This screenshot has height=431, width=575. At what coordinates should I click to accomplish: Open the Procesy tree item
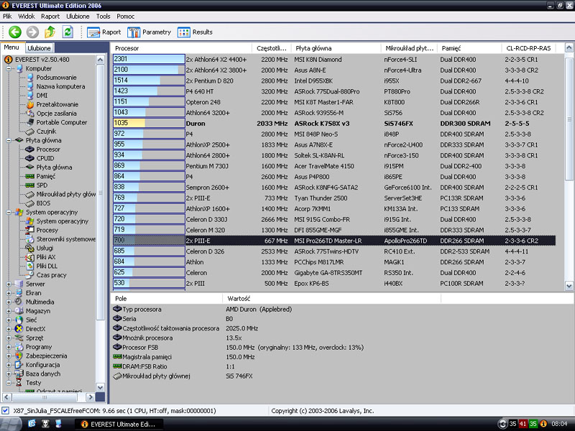coord(47,230)
